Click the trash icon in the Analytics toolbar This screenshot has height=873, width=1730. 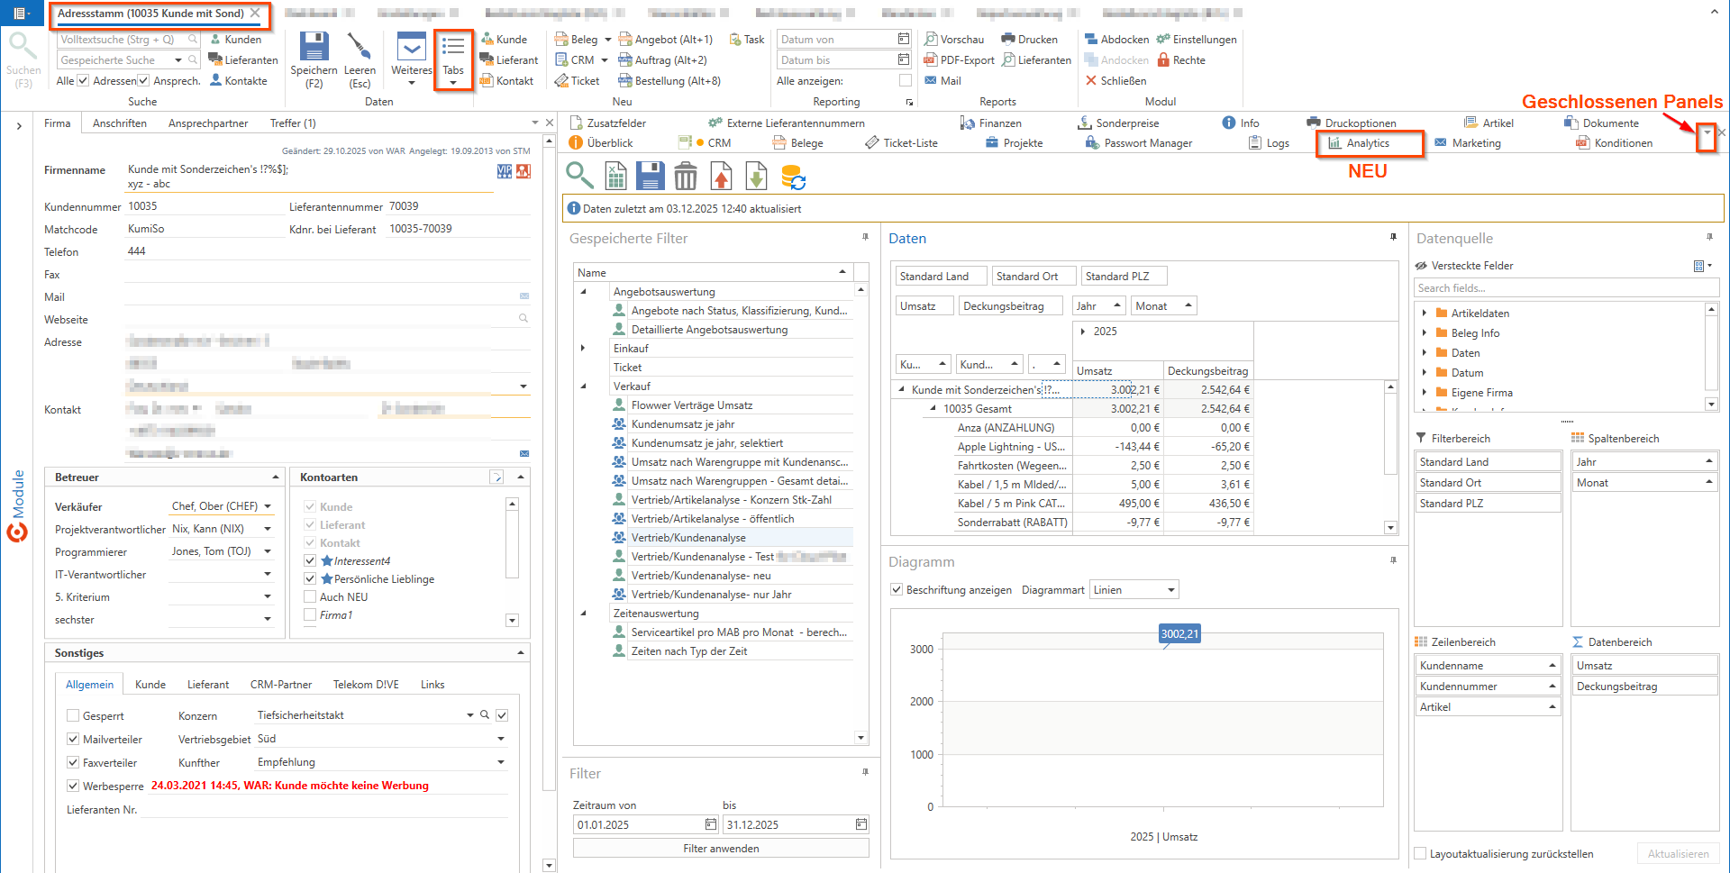pos(686,175)
